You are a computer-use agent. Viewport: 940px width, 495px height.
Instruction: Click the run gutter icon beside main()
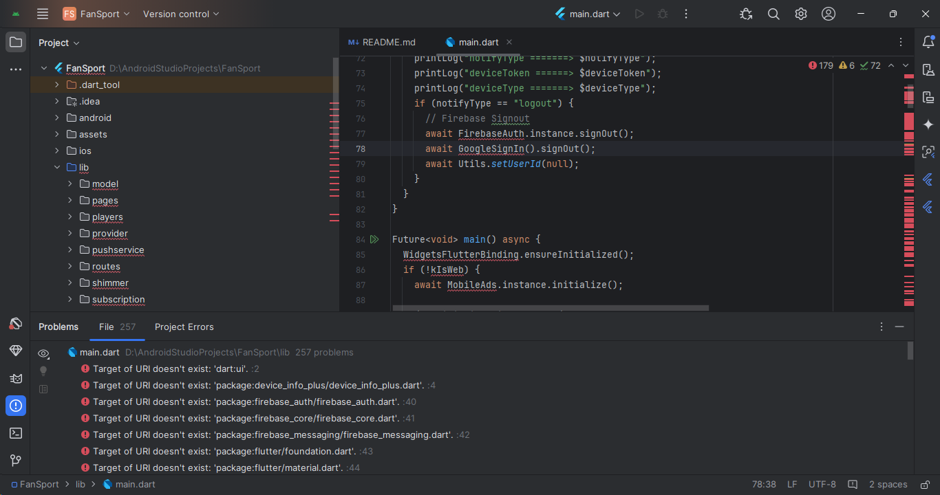374,239
